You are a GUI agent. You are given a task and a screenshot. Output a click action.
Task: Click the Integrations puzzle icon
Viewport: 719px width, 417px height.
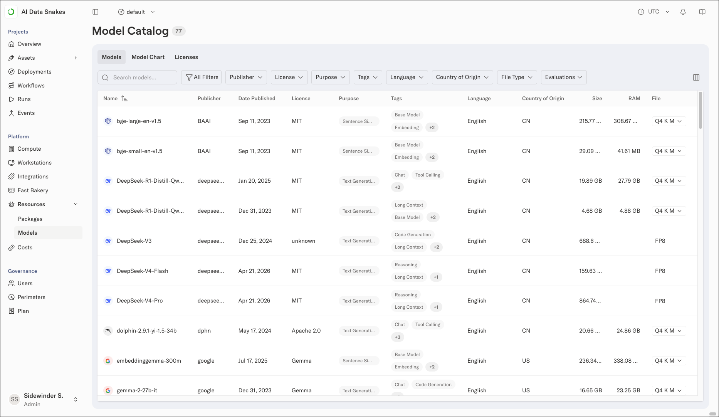[x=12, y=177]
